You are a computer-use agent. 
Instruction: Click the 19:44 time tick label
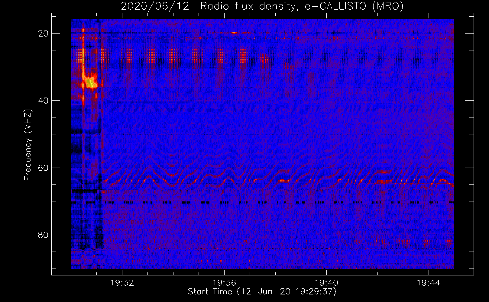click(429, 283)
